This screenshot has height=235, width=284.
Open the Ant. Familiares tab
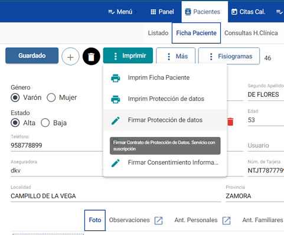[263, 220]
